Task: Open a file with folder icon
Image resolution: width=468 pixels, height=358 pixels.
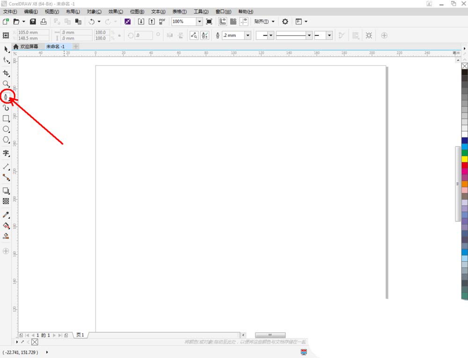Action: [x=16, y=21]
